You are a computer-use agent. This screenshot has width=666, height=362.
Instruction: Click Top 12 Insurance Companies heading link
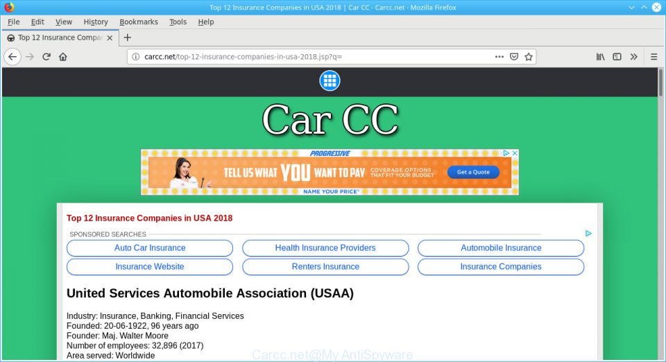[150, 218]
